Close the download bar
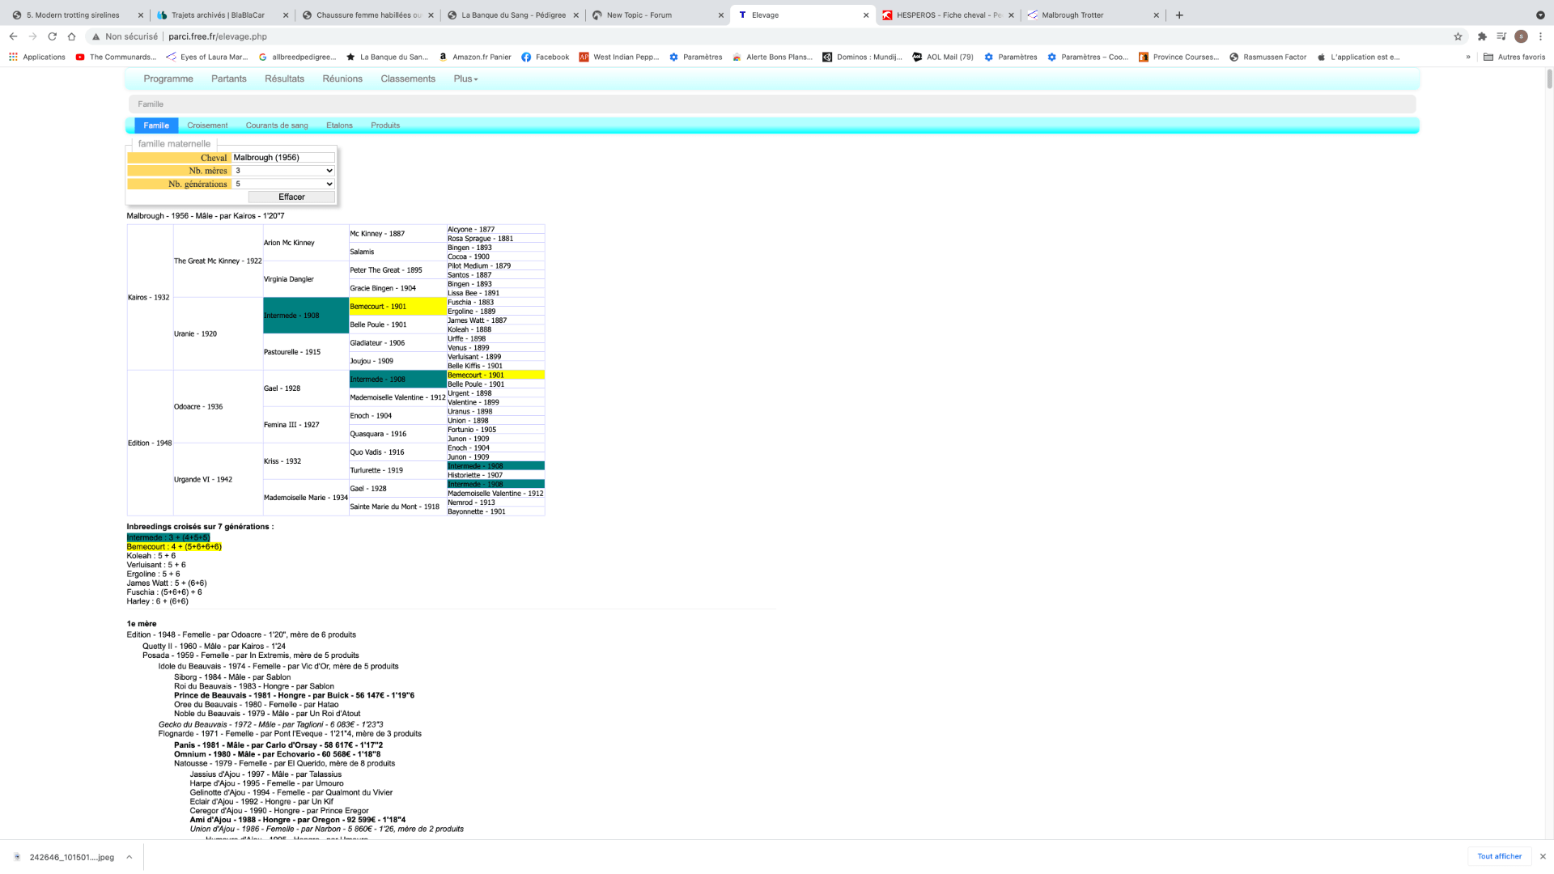 coord(1543,856)
